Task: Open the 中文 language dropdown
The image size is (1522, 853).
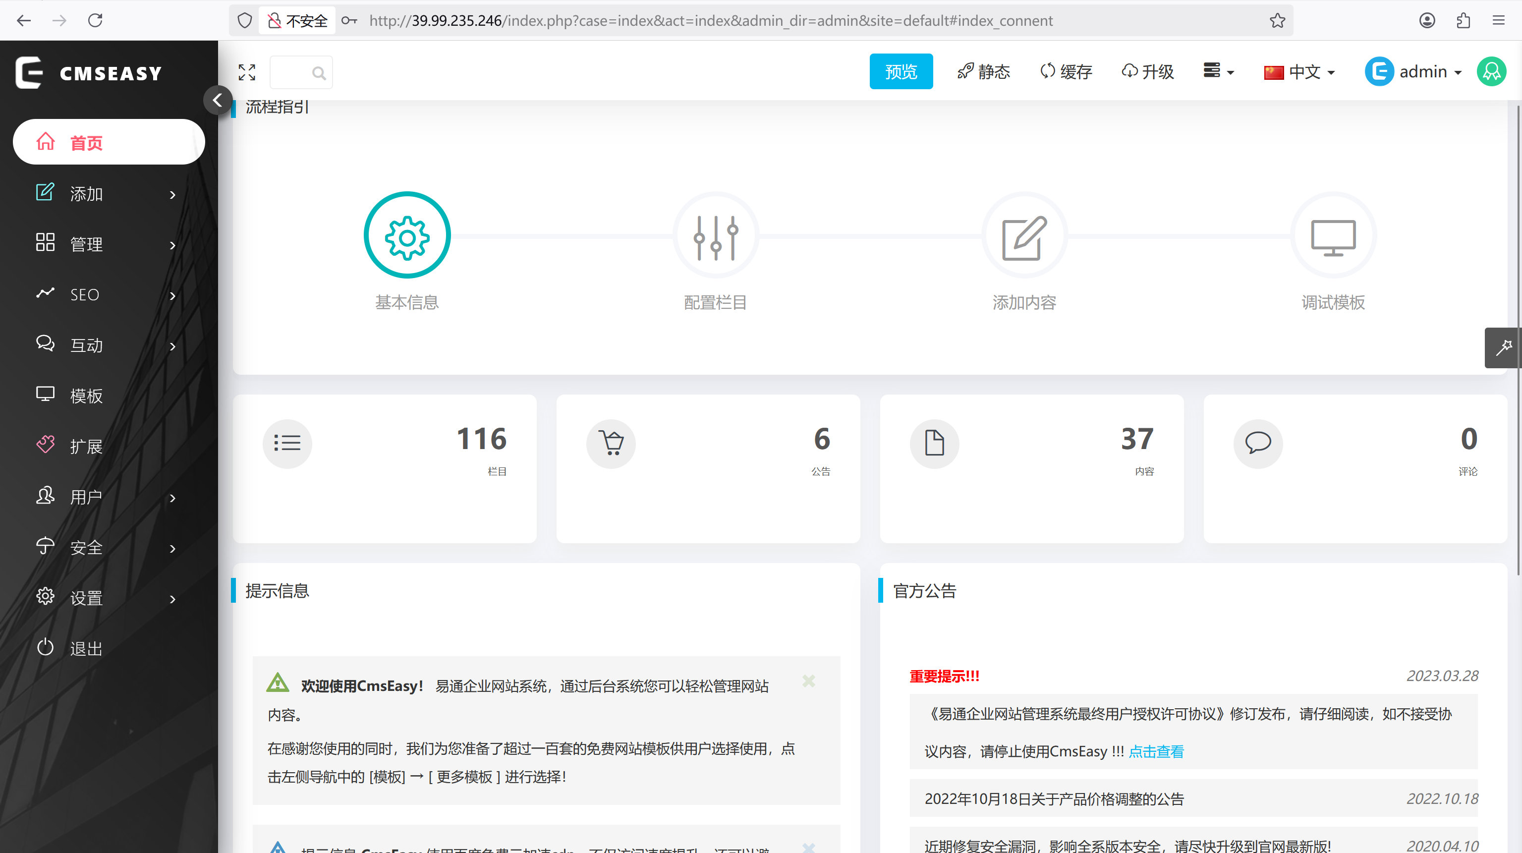Action: click(1299, 71)
